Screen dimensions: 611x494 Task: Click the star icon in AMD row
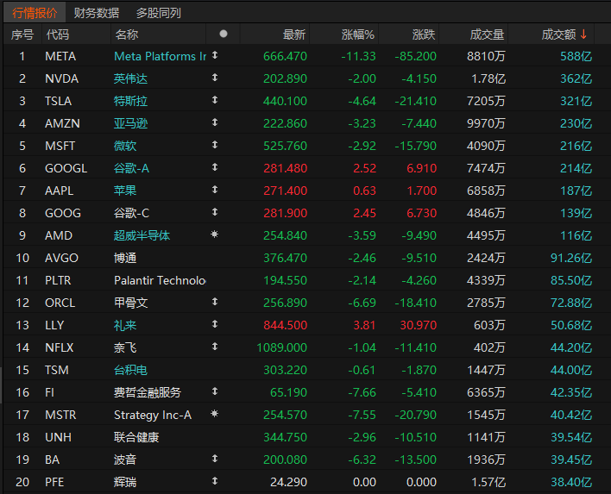coord(214,234)
